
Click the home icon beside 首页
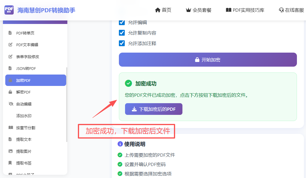pyautogui.click(x=158, y=10)
